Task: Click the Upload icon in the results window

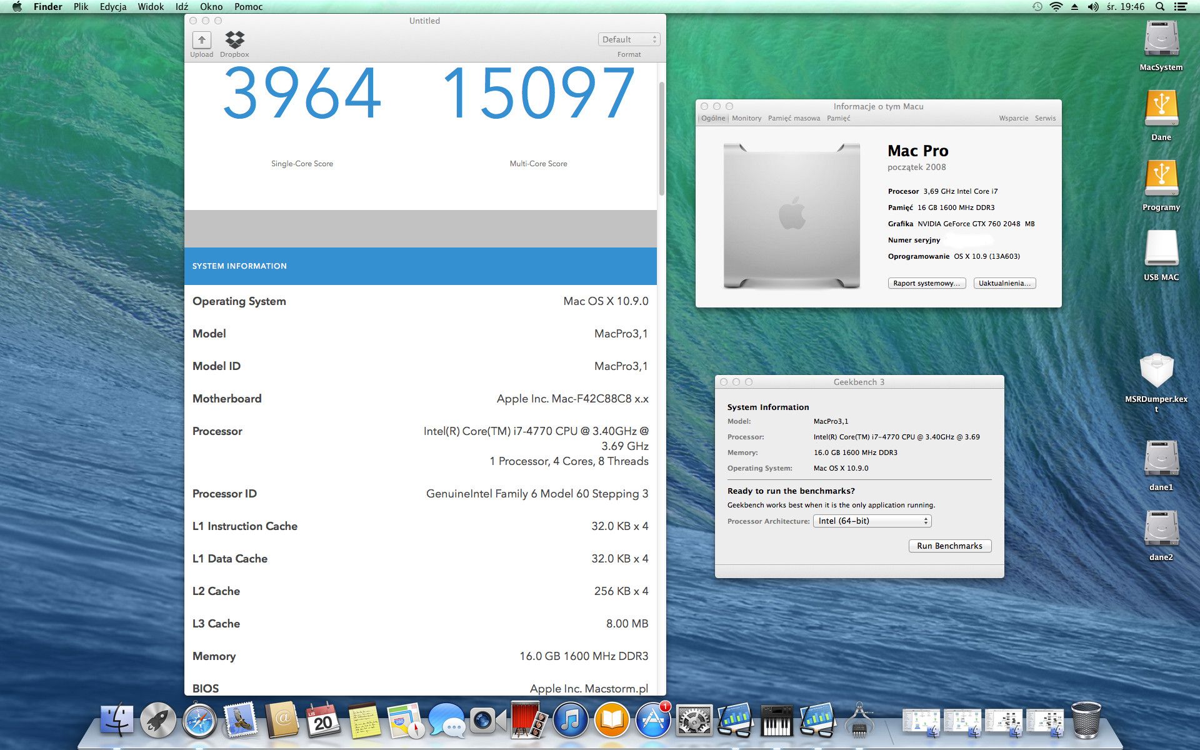Action: [201, 40]
